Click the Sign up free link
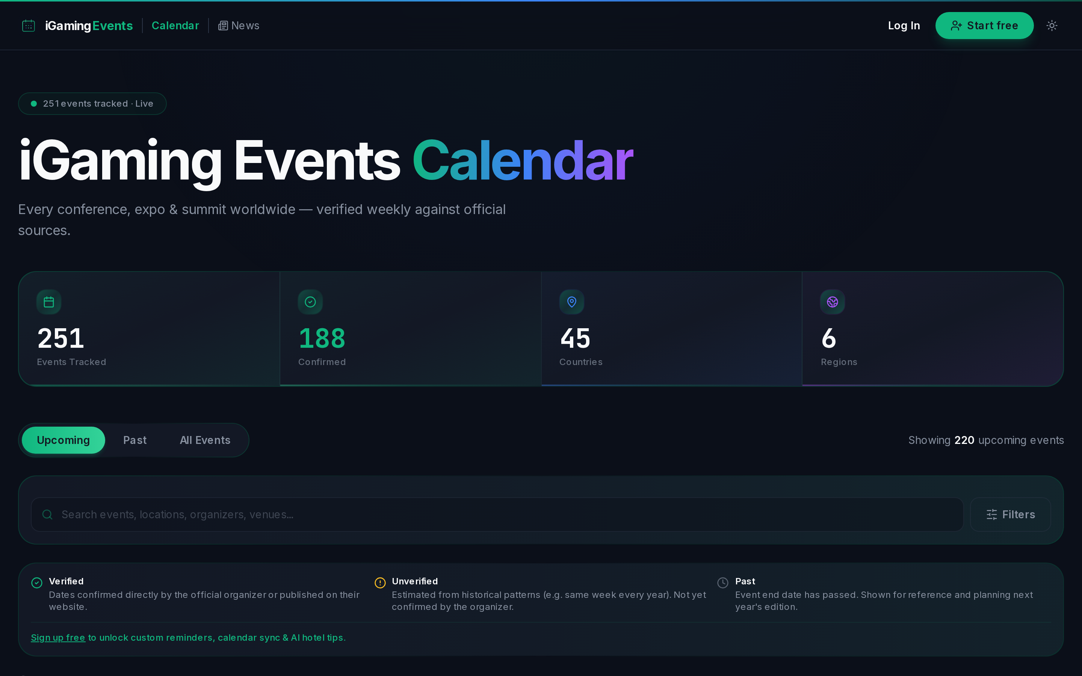This screenshot has height=676, width=1082. tap(58, 638)
